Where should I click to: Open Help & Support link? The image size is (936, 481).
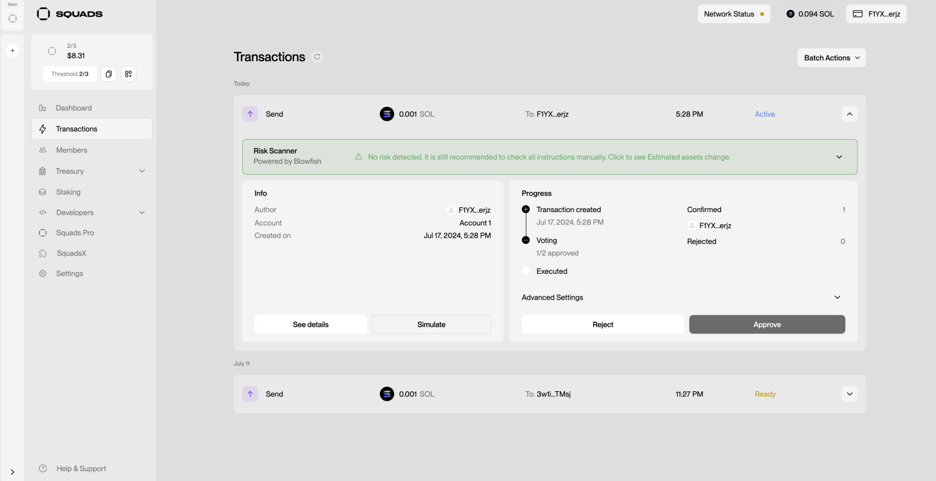point(81,469)
